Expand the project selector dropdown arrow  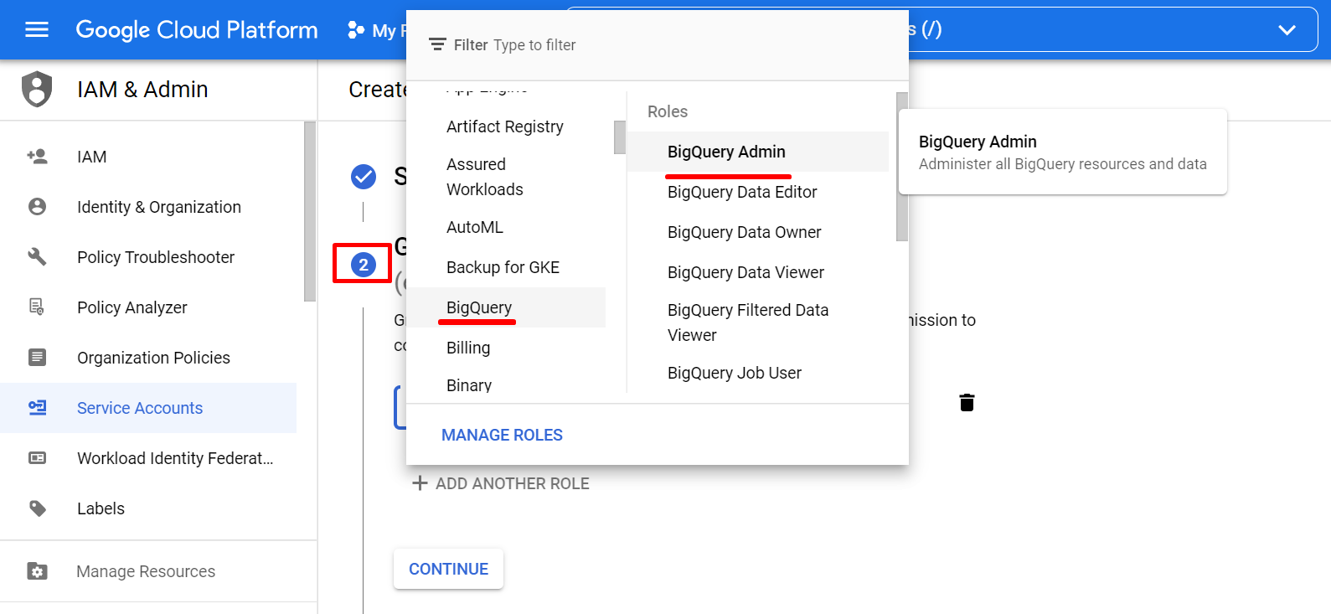pos(1287,30)
